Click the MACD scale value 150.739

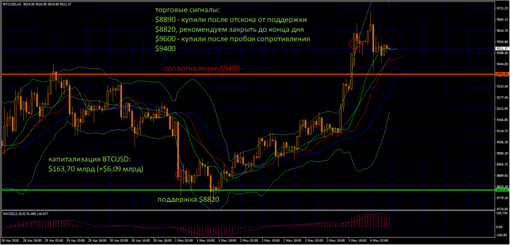[503, 213]
